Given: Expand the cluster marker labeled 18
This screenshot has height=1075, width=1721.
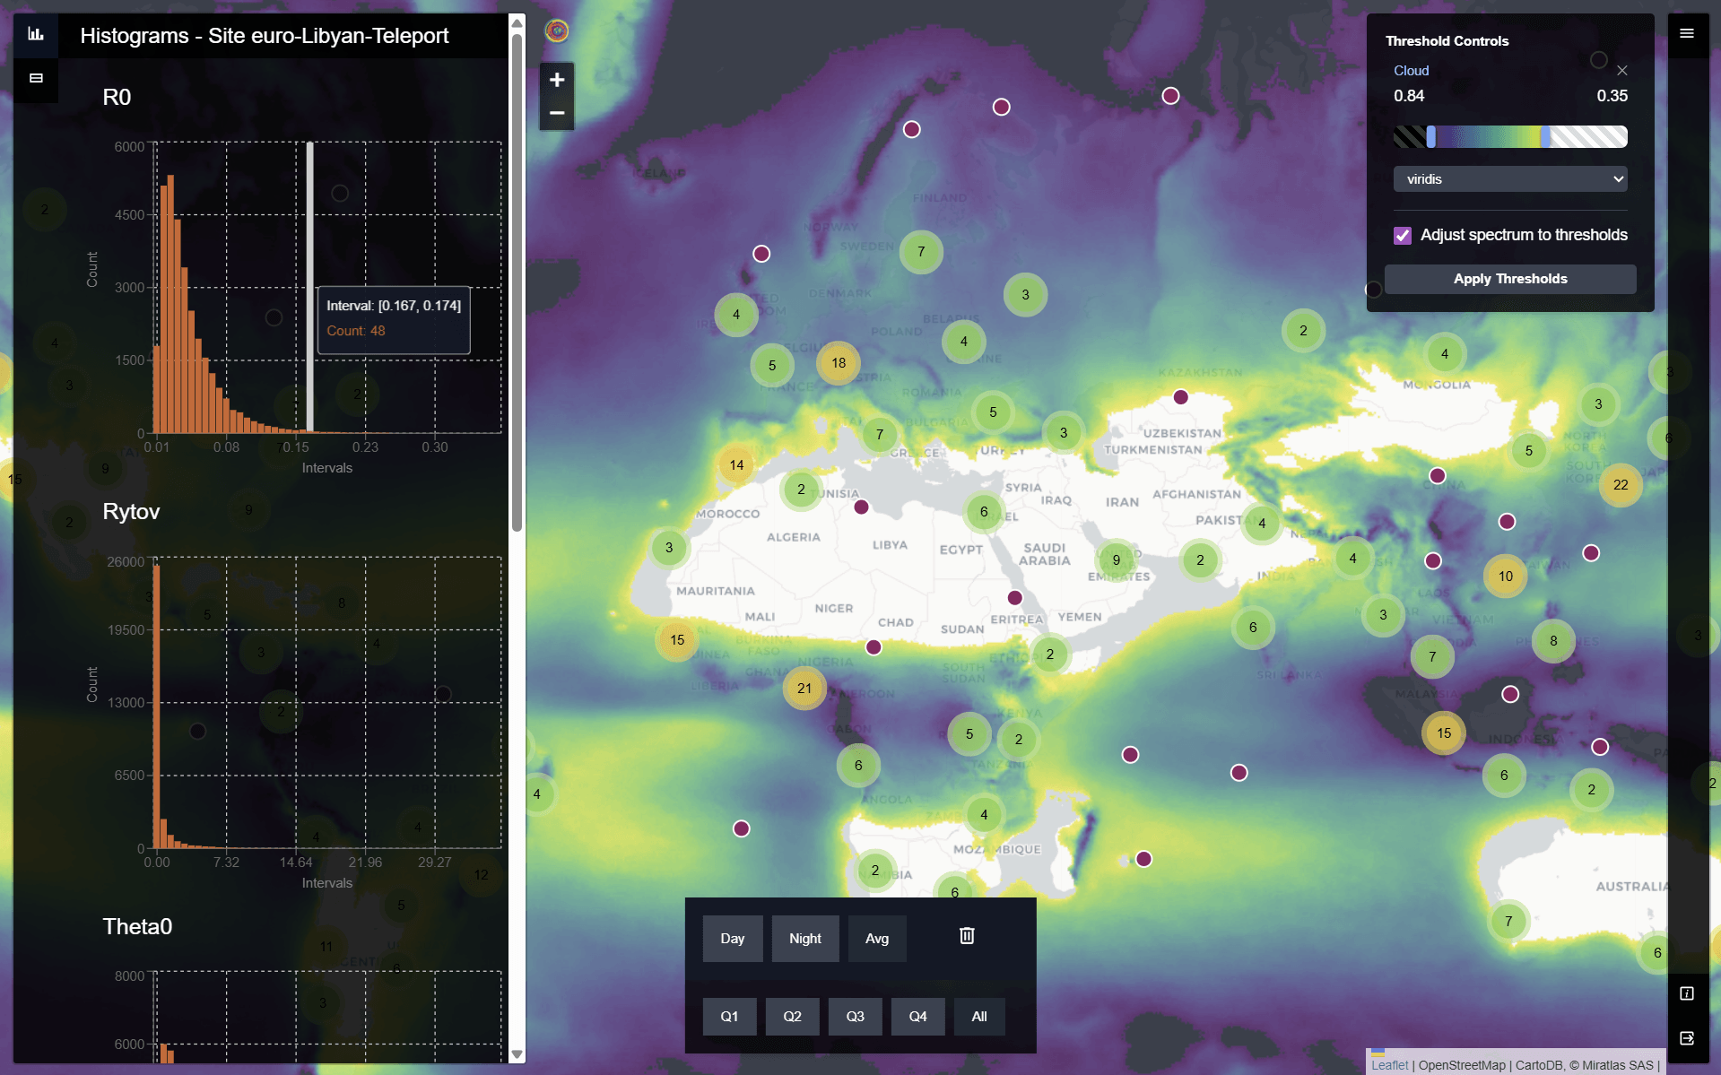Looking at the screenshot, I should [839, 363].
